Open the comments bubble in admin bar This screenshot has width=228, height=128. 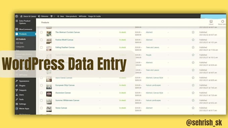click(x=52, y=16)
